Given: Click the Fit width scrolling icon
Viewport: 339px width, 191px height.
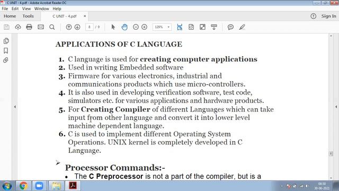Looking at the screenshot, I should point(180,27).
